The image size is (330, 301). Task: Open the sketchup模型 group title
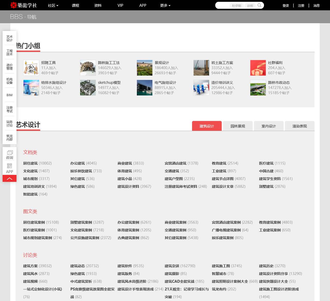pos(109,83)
